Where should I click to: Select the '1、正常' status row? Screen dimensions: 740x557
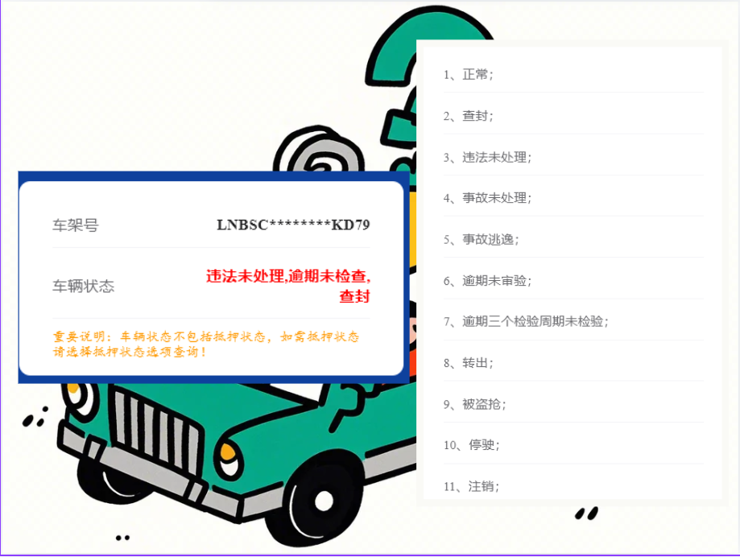pos(573,75)
